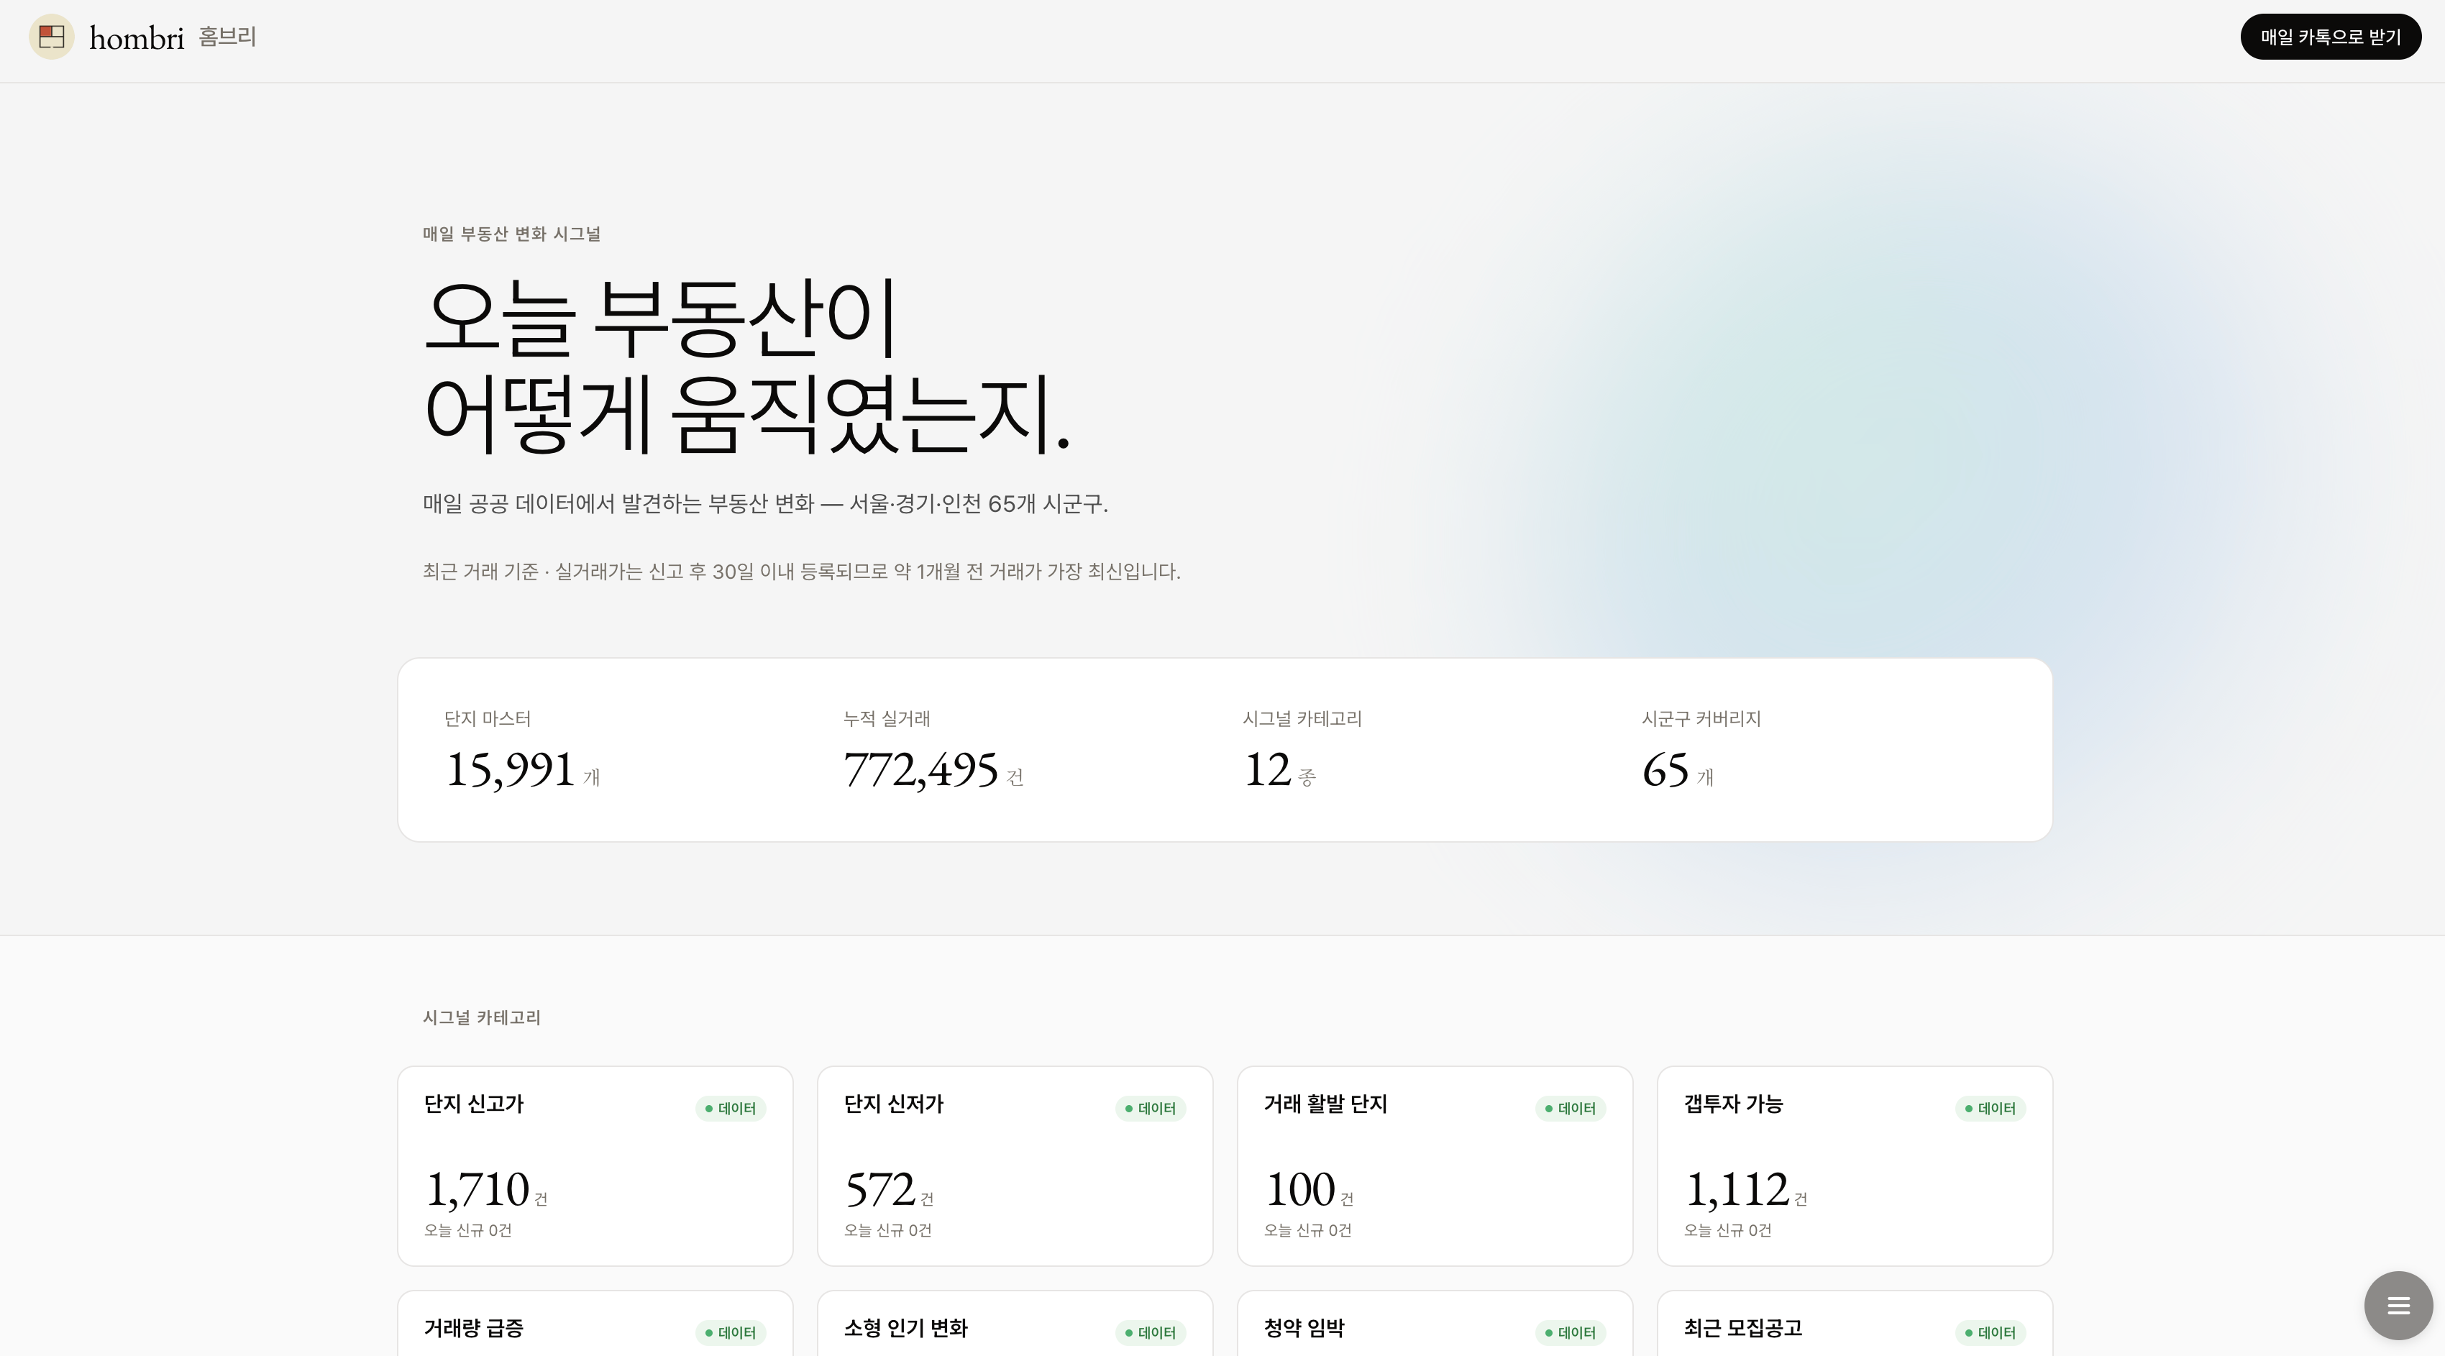
Task: Open the 갭투자 가능 card
Action: tap(1855, 1166)
